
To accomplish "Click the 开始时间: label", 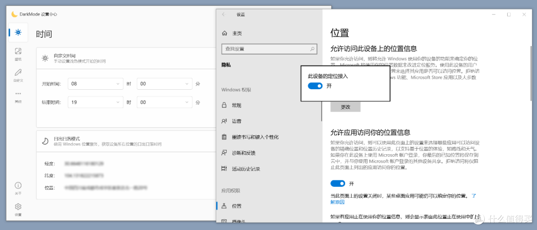I will (51, 84).
